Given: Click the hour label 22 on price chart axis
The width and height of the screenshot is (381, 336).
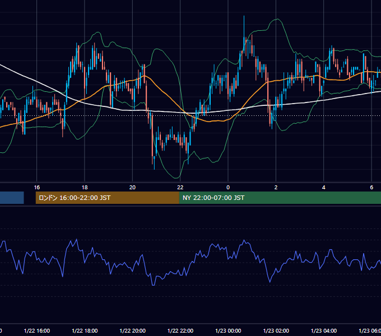Looking at the screenshot, I should 180,188.
